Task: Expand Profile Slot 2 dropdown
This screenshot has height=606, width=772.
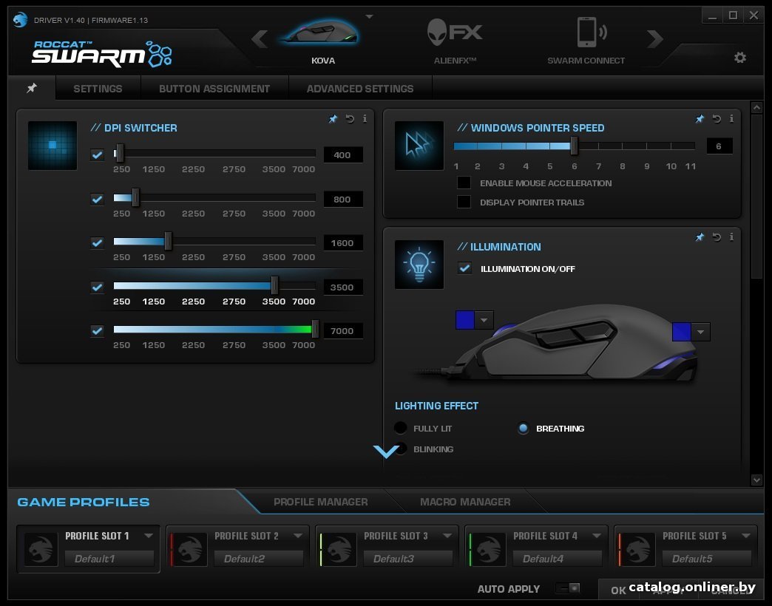Action: pos(297,535)
